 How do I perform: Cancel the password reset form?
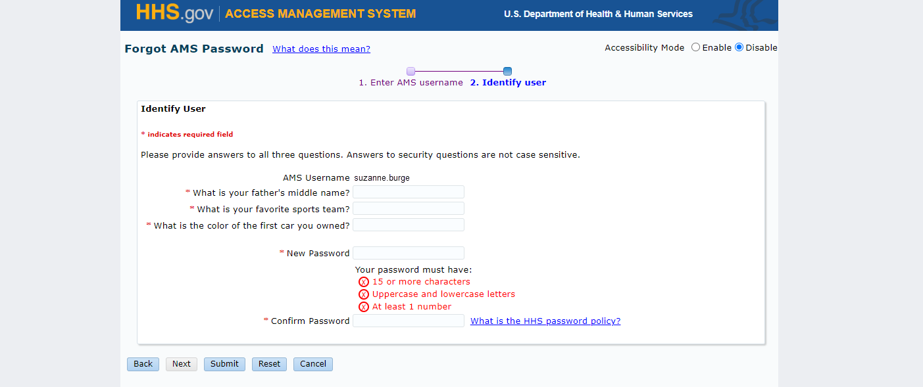click(313, 364)
